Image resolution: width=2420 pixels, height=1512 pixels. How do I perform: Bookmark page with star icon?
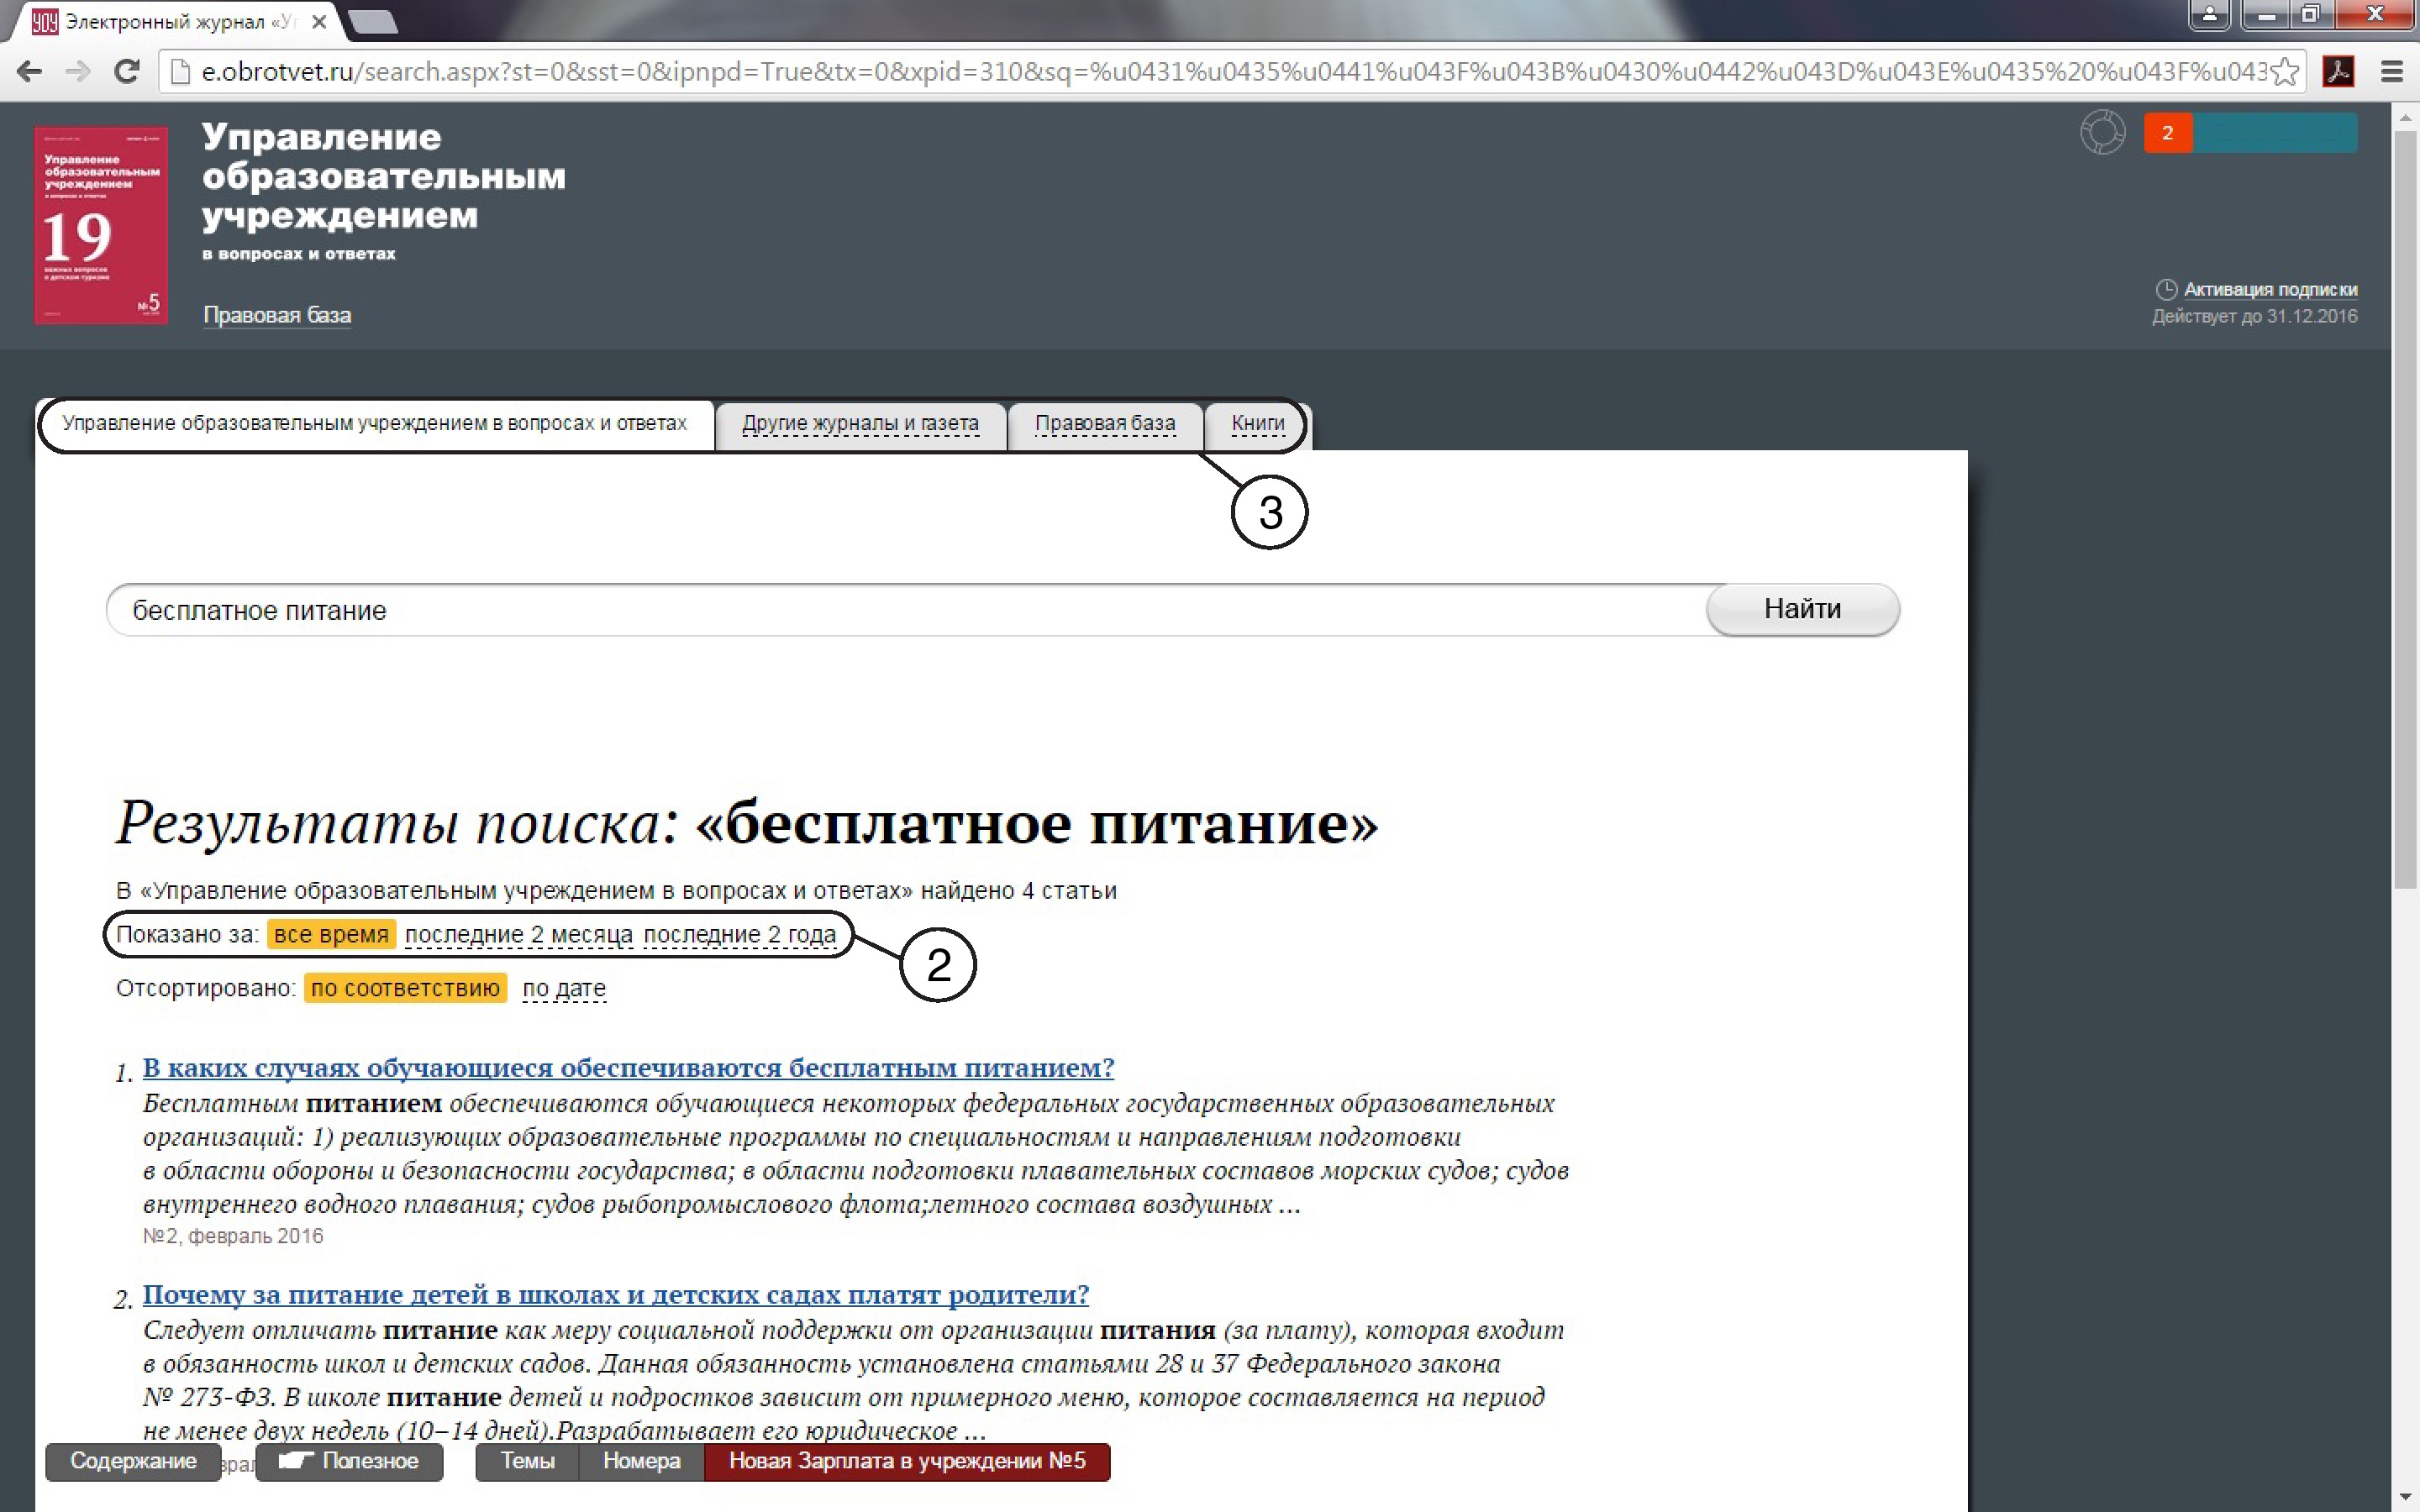pos(2285,71)
